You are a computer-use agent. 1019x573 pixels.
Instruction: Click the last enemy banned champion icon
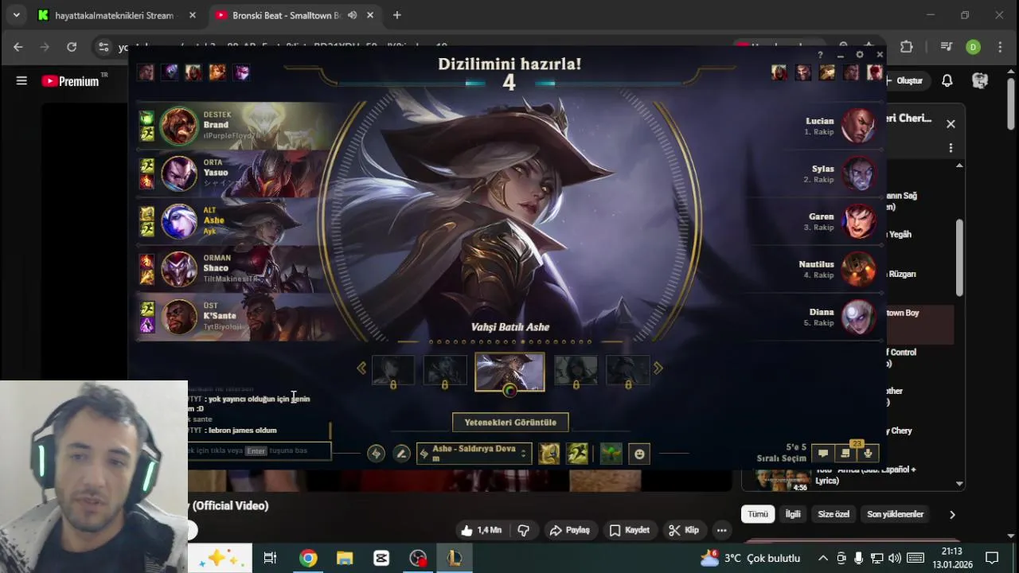point(875,72)
